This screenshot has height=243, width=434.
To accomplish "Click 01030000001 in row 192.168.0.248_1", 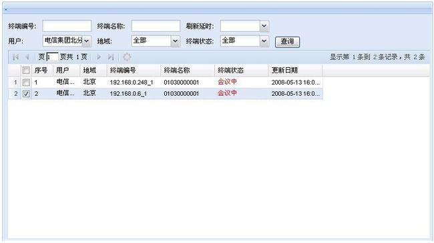I will tap(182, 83).
